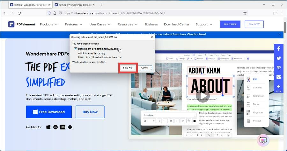Select the Android platform icon
This screenshot has height=151, width=287.
70,127
